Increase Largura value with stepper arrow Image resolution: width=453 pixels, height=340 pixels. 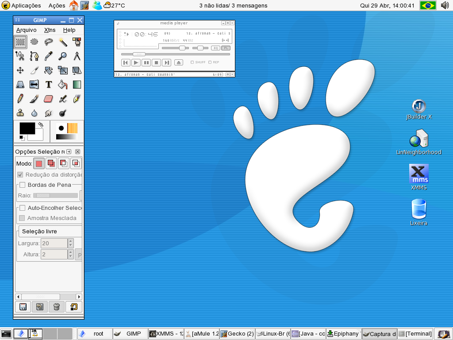click(70, 240)
